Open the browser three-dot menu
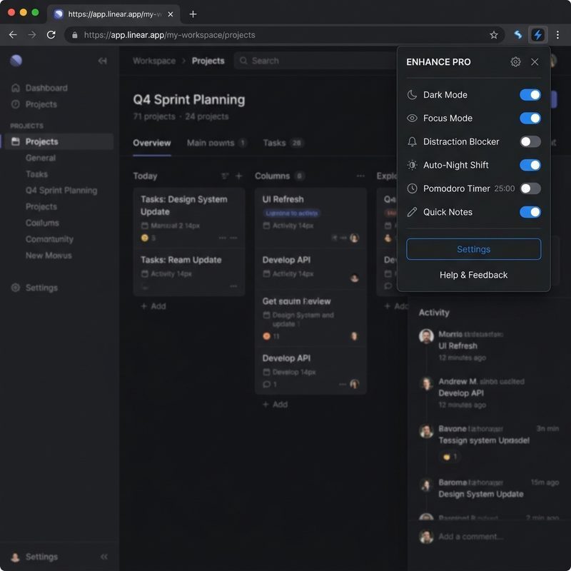 [557, 35]
